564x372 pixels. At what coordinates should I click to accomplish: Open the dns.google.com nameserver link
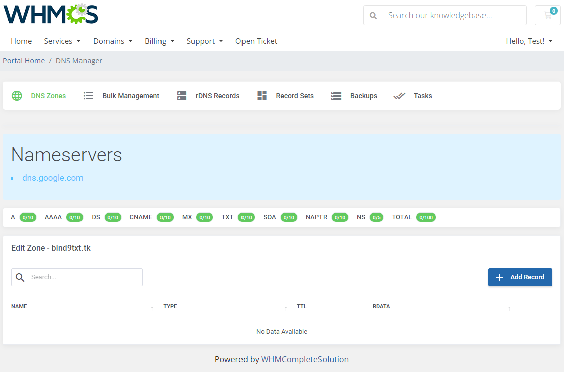click(53, 178)
